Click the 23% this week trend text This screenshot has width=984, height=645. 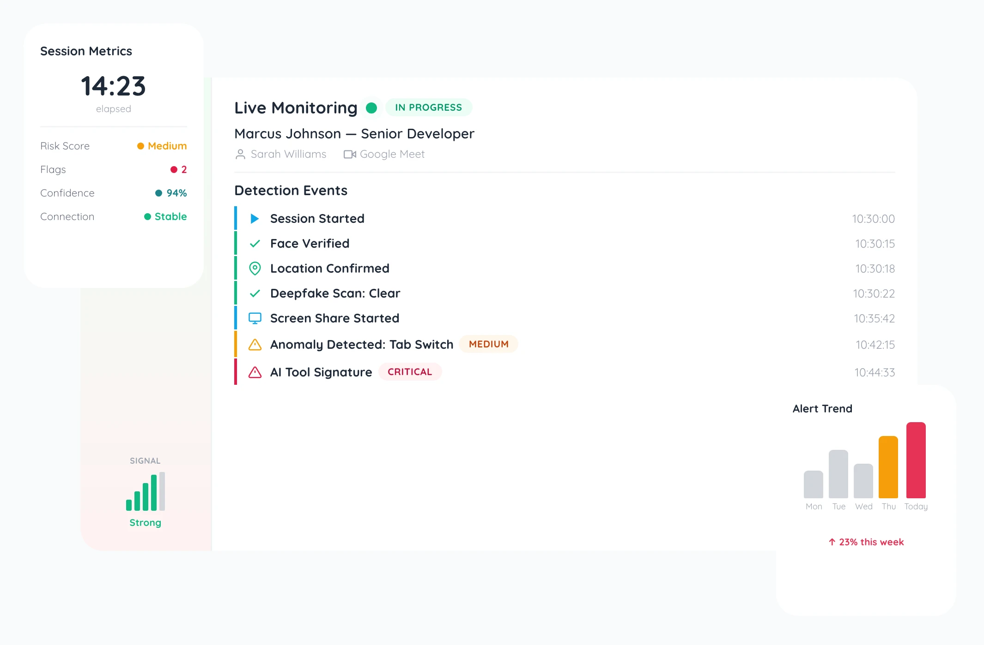point(866,542)
